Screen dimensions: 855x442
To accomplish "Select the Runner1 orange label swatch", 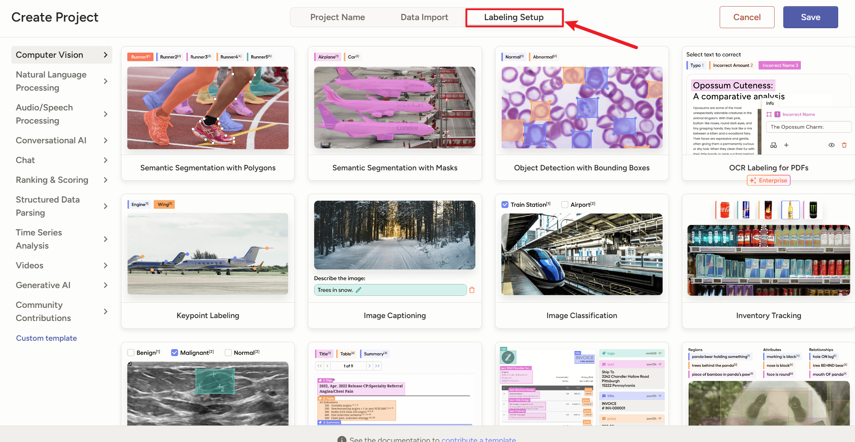I will click(x=140, y=57).
